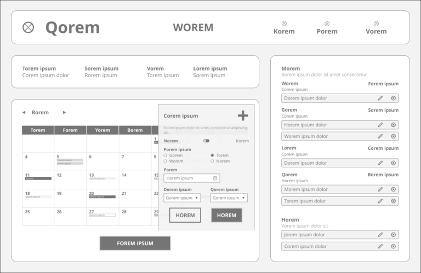The height and width of the screenshot is (273, 421).
Task: Click the Forem ipsum link beside Worem
Action: (383, 84)
